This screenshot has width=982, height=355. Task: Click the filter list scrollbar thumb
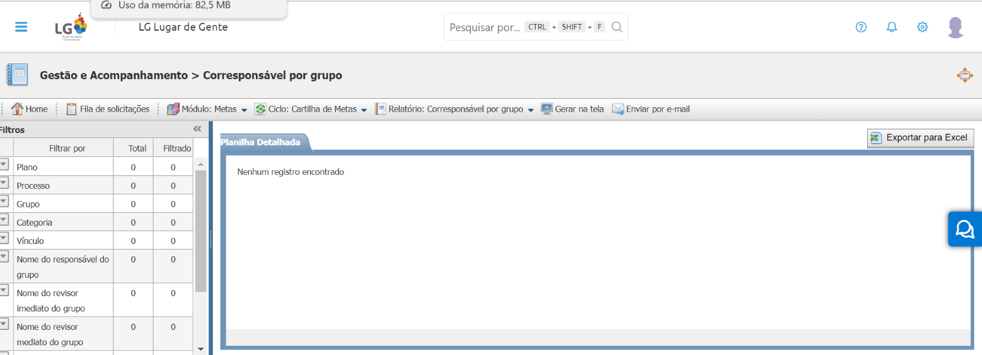[x=201, y=231]
